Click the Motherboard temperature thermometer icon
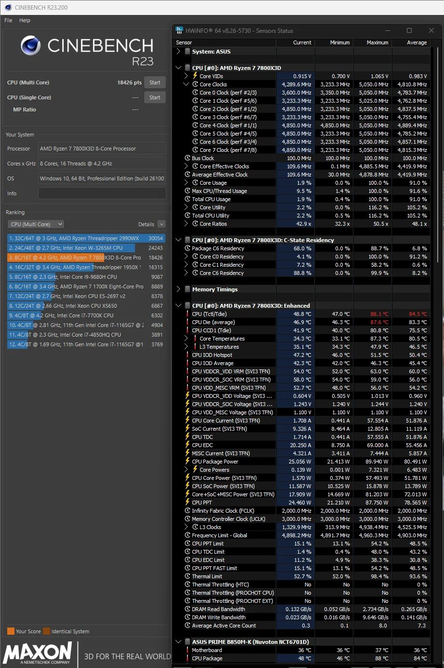This screenshot has width=444, height=668. 188,650
